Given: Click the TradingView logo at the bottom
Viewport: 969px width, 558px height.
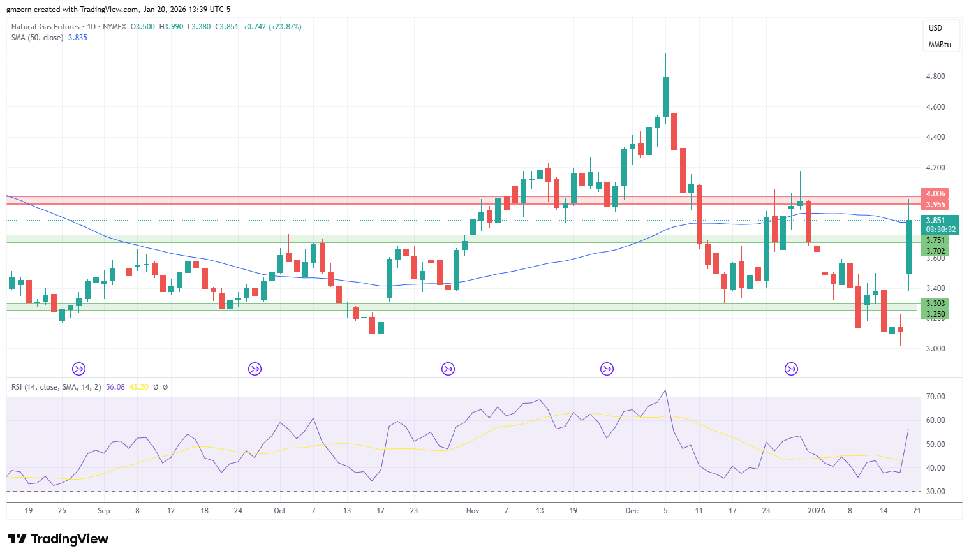Looking at the screenshot, I should (58, 539).
